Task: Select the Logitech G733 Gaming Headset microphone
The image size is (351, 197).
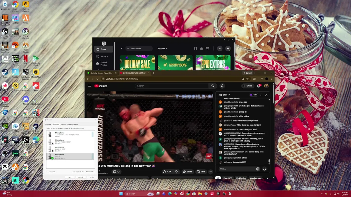Action: [70, 134]
